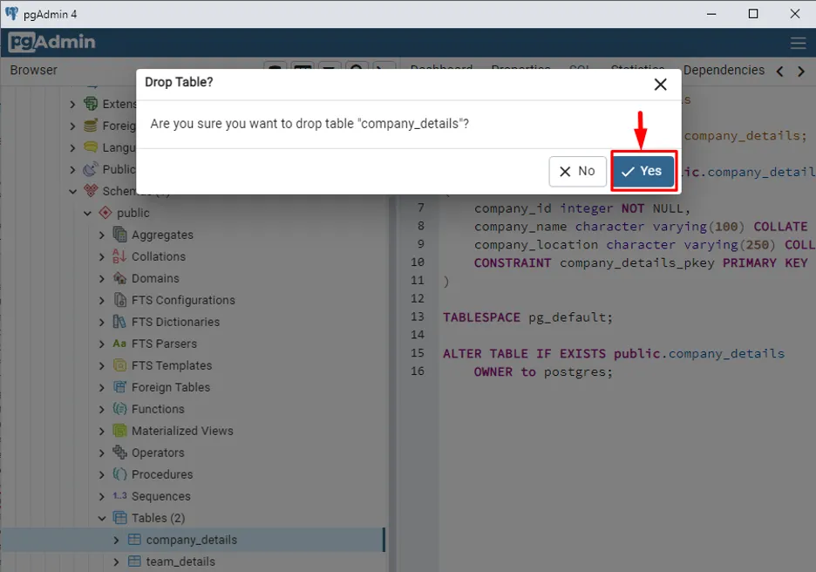Close the Drop Table dialog
Image resolution: width=816 pixels, height=572 pixels.
[x=660, y=85]
